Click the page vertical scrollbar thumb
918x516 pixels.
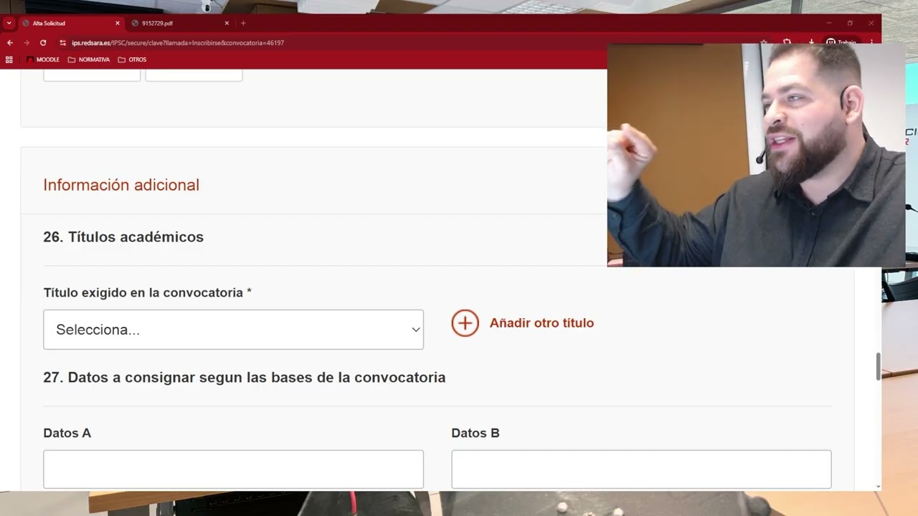(x=878, y=366)
